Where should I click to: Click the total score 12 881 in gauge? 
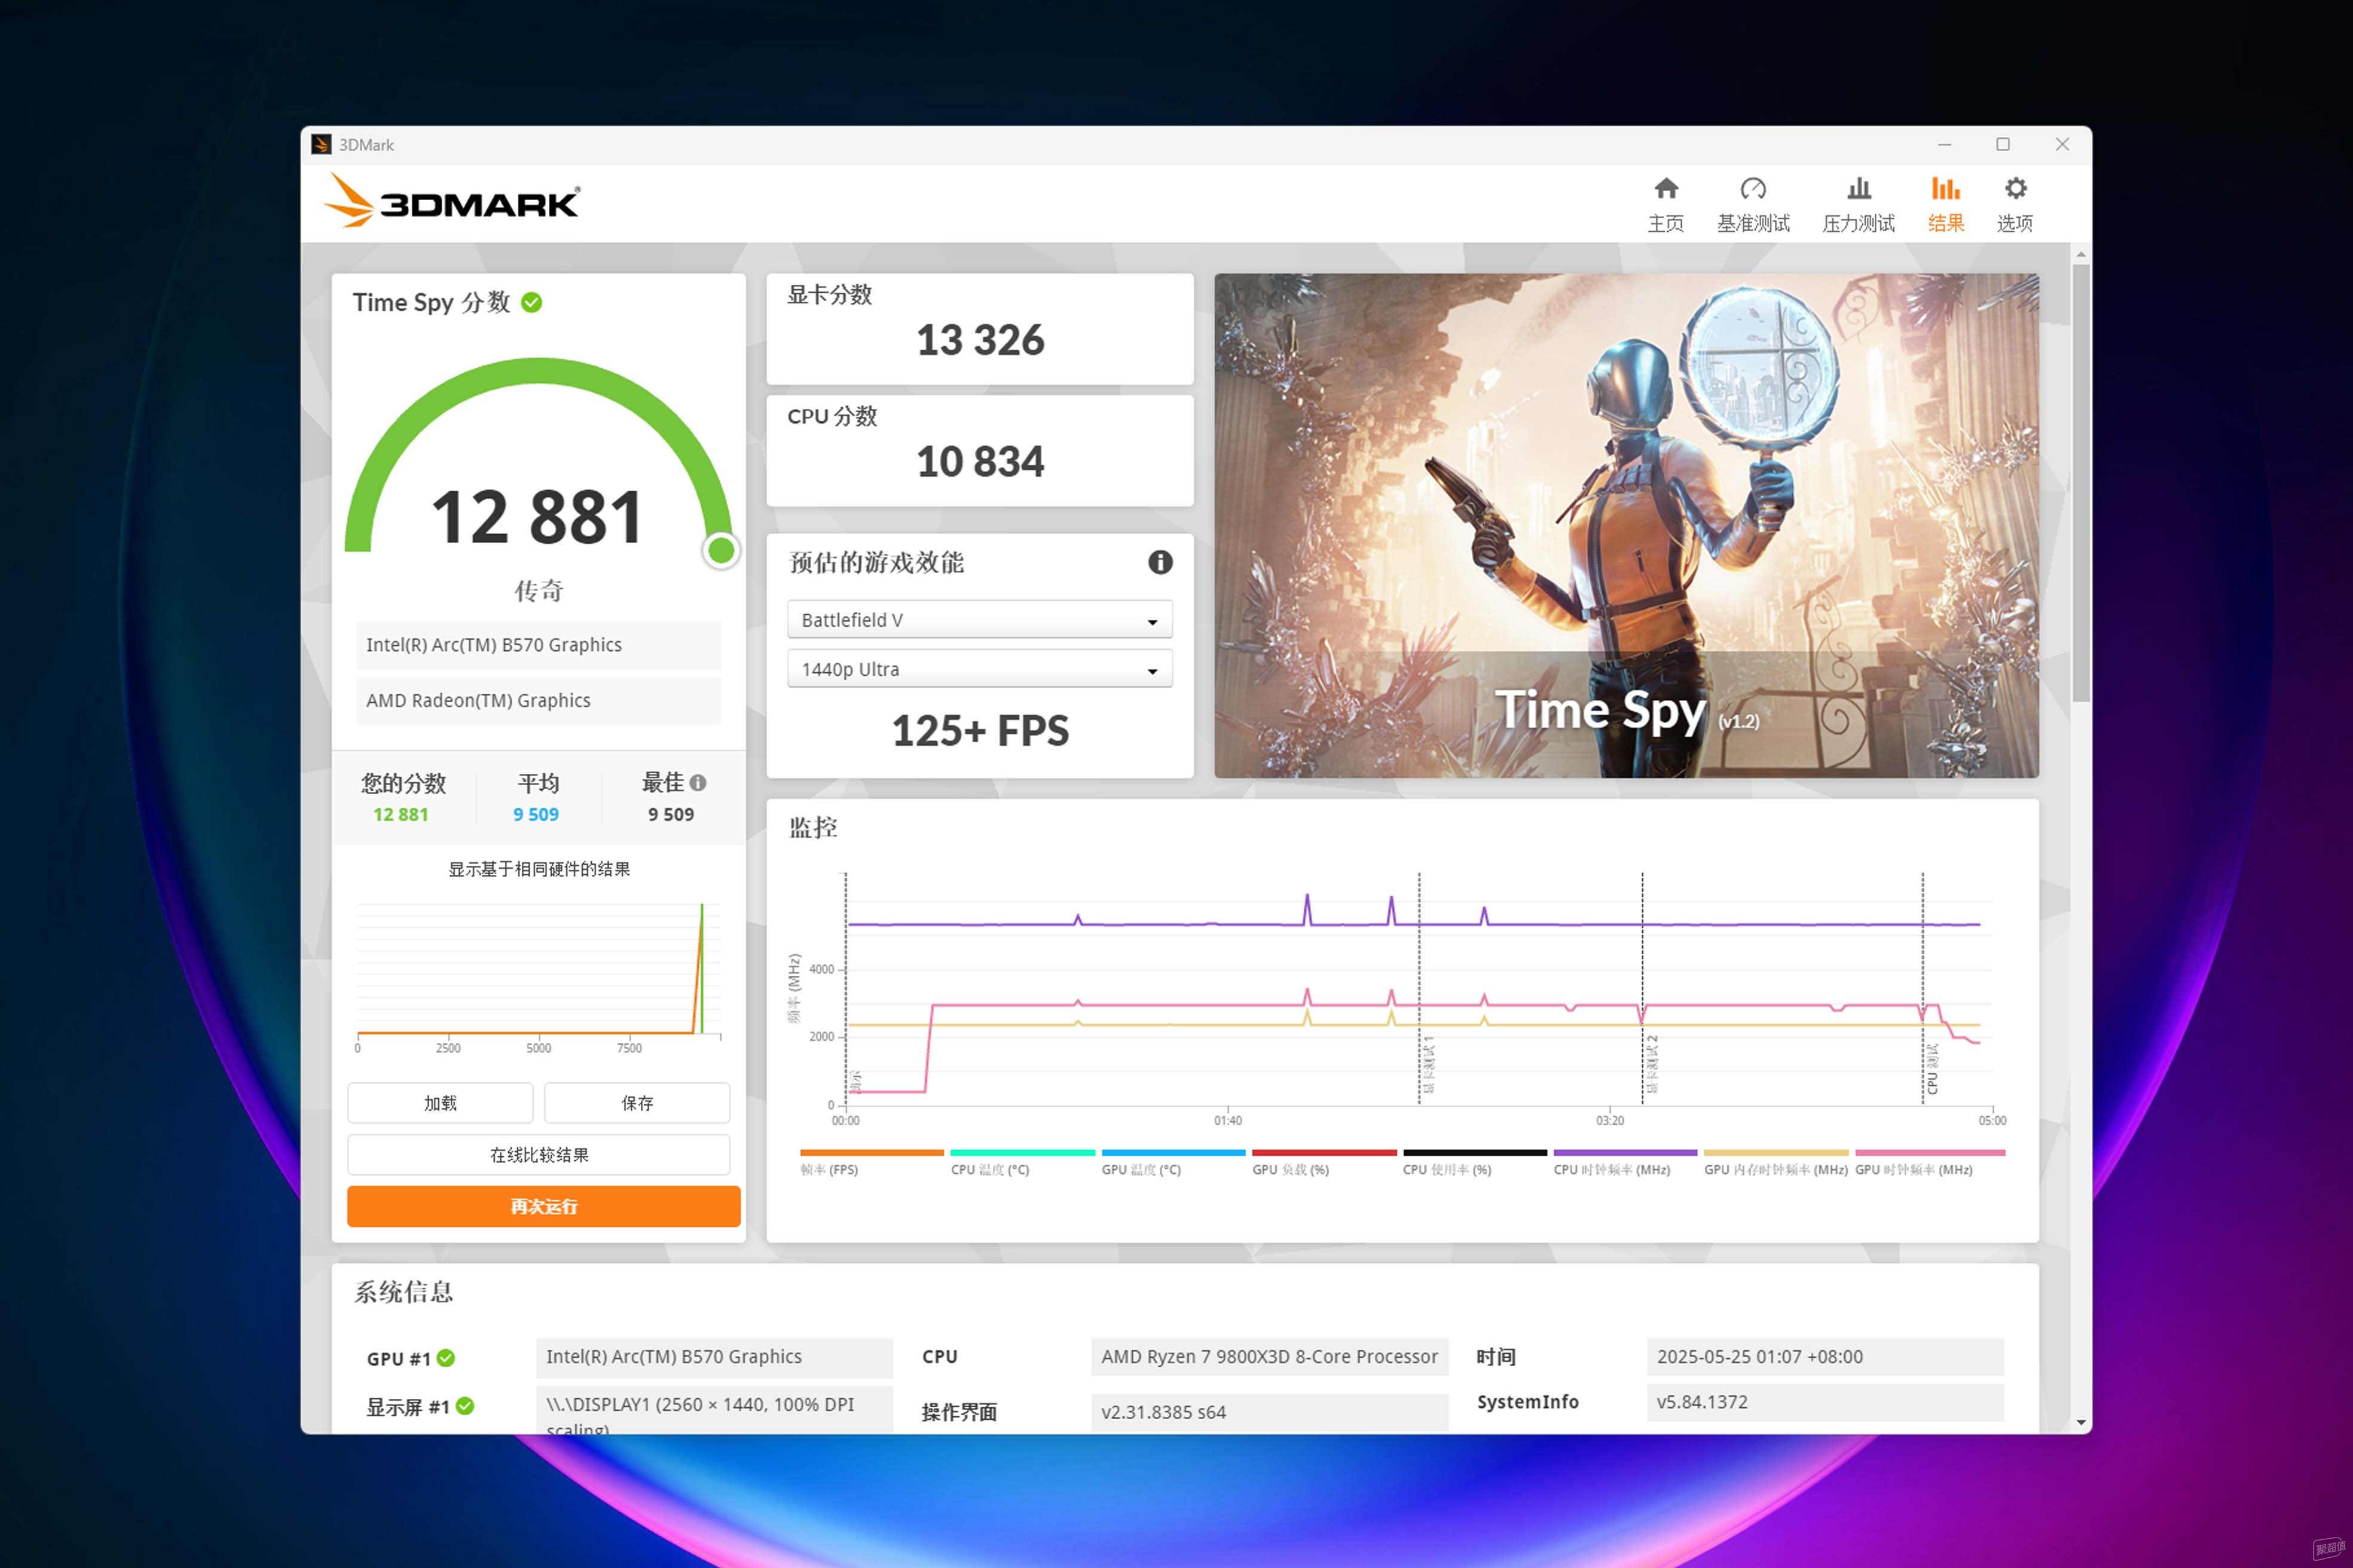pyautogui.click(x=537, y=517)
